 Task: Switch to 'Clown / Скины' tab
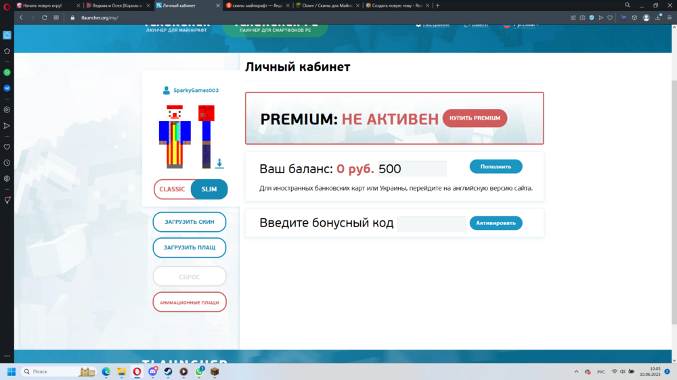pos(327,5)
